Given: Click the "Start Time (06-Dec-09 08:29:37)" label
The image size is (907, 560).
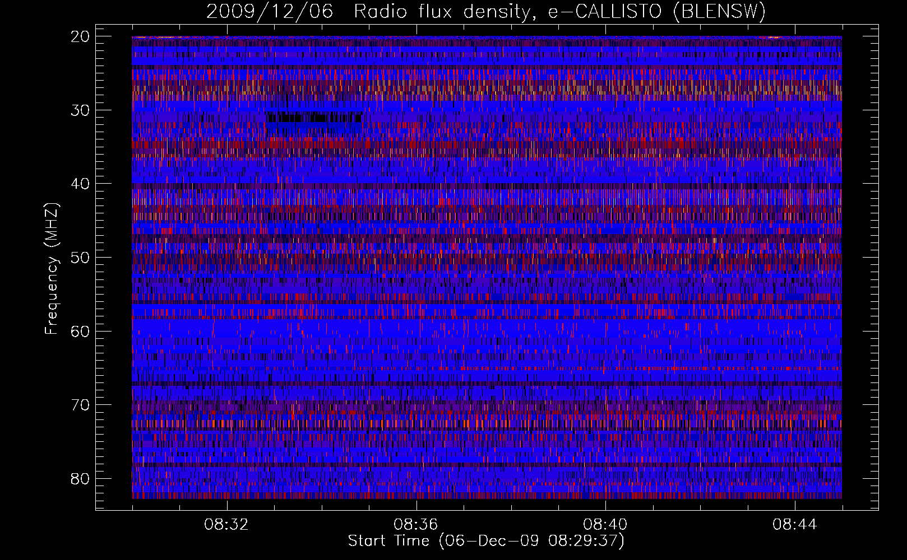Looking at the screenshot, I should coord(486,541).
